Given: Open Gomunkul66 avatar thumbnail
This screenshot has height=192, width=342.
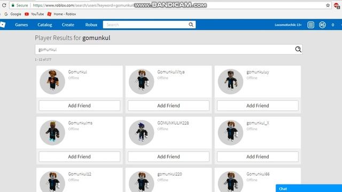Looking at the screenshot, I should coord(230,181).
